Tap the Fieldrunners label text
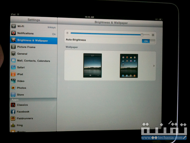This screenshot has width=190, height=143. pos(25,118)
